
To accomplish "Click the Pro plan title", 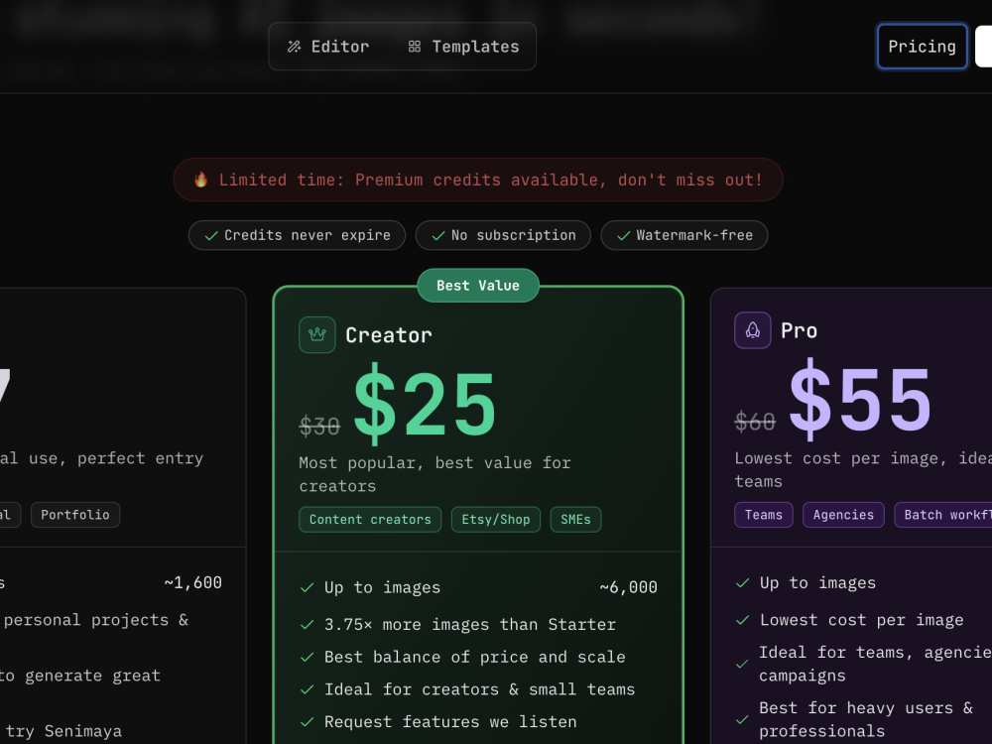I will (799, 331).
